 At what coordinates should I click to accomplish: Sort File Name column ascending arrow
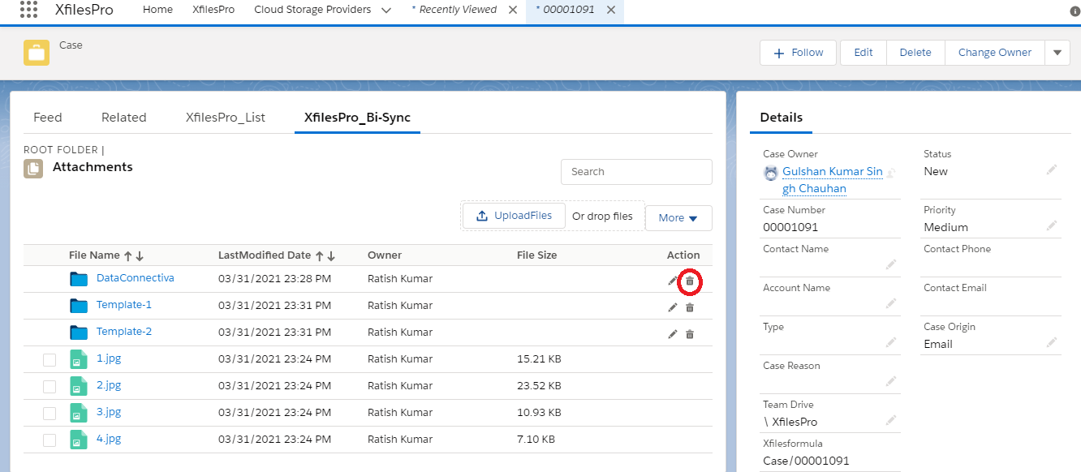pos(128,255)
